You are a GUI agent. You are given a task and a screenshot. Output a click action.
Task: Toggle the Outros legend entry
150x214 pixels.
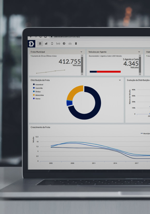pyautogui.click(x=37, y=99)
